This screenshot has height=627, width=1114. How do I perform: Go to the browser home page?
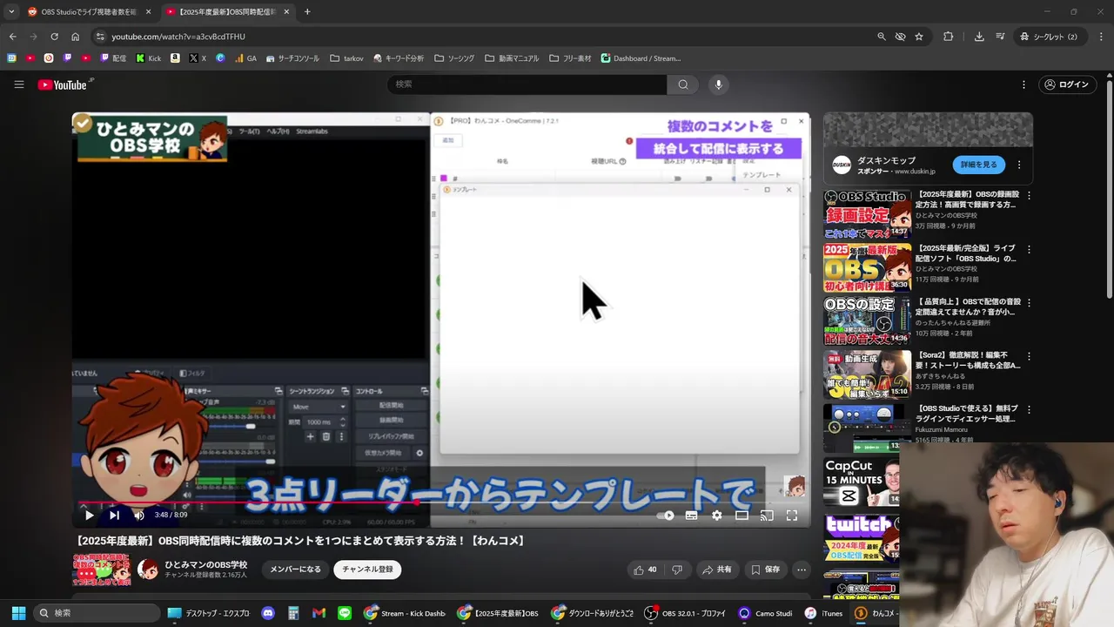(x=76, y=37)
